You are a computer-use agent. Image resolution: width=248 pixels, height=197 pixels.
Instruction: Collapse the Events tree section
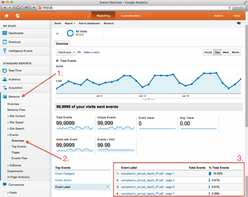click(x=13, y=135)
